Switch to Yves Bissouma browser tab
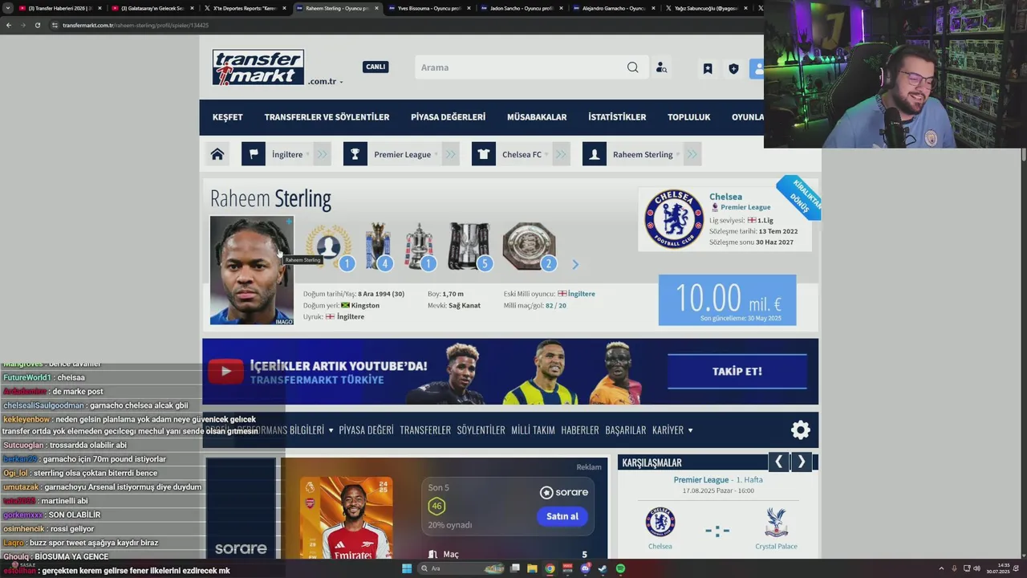 click(429, 8)
